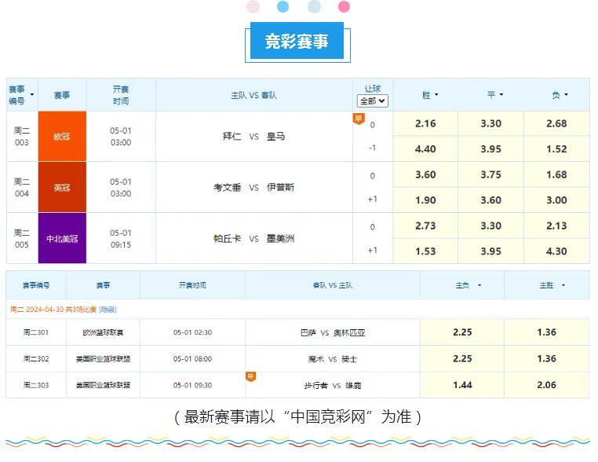
Task: Pick 1.44 主负 odds for 步行者 VS 雄鹿
Action: click(x=462, y=385)
